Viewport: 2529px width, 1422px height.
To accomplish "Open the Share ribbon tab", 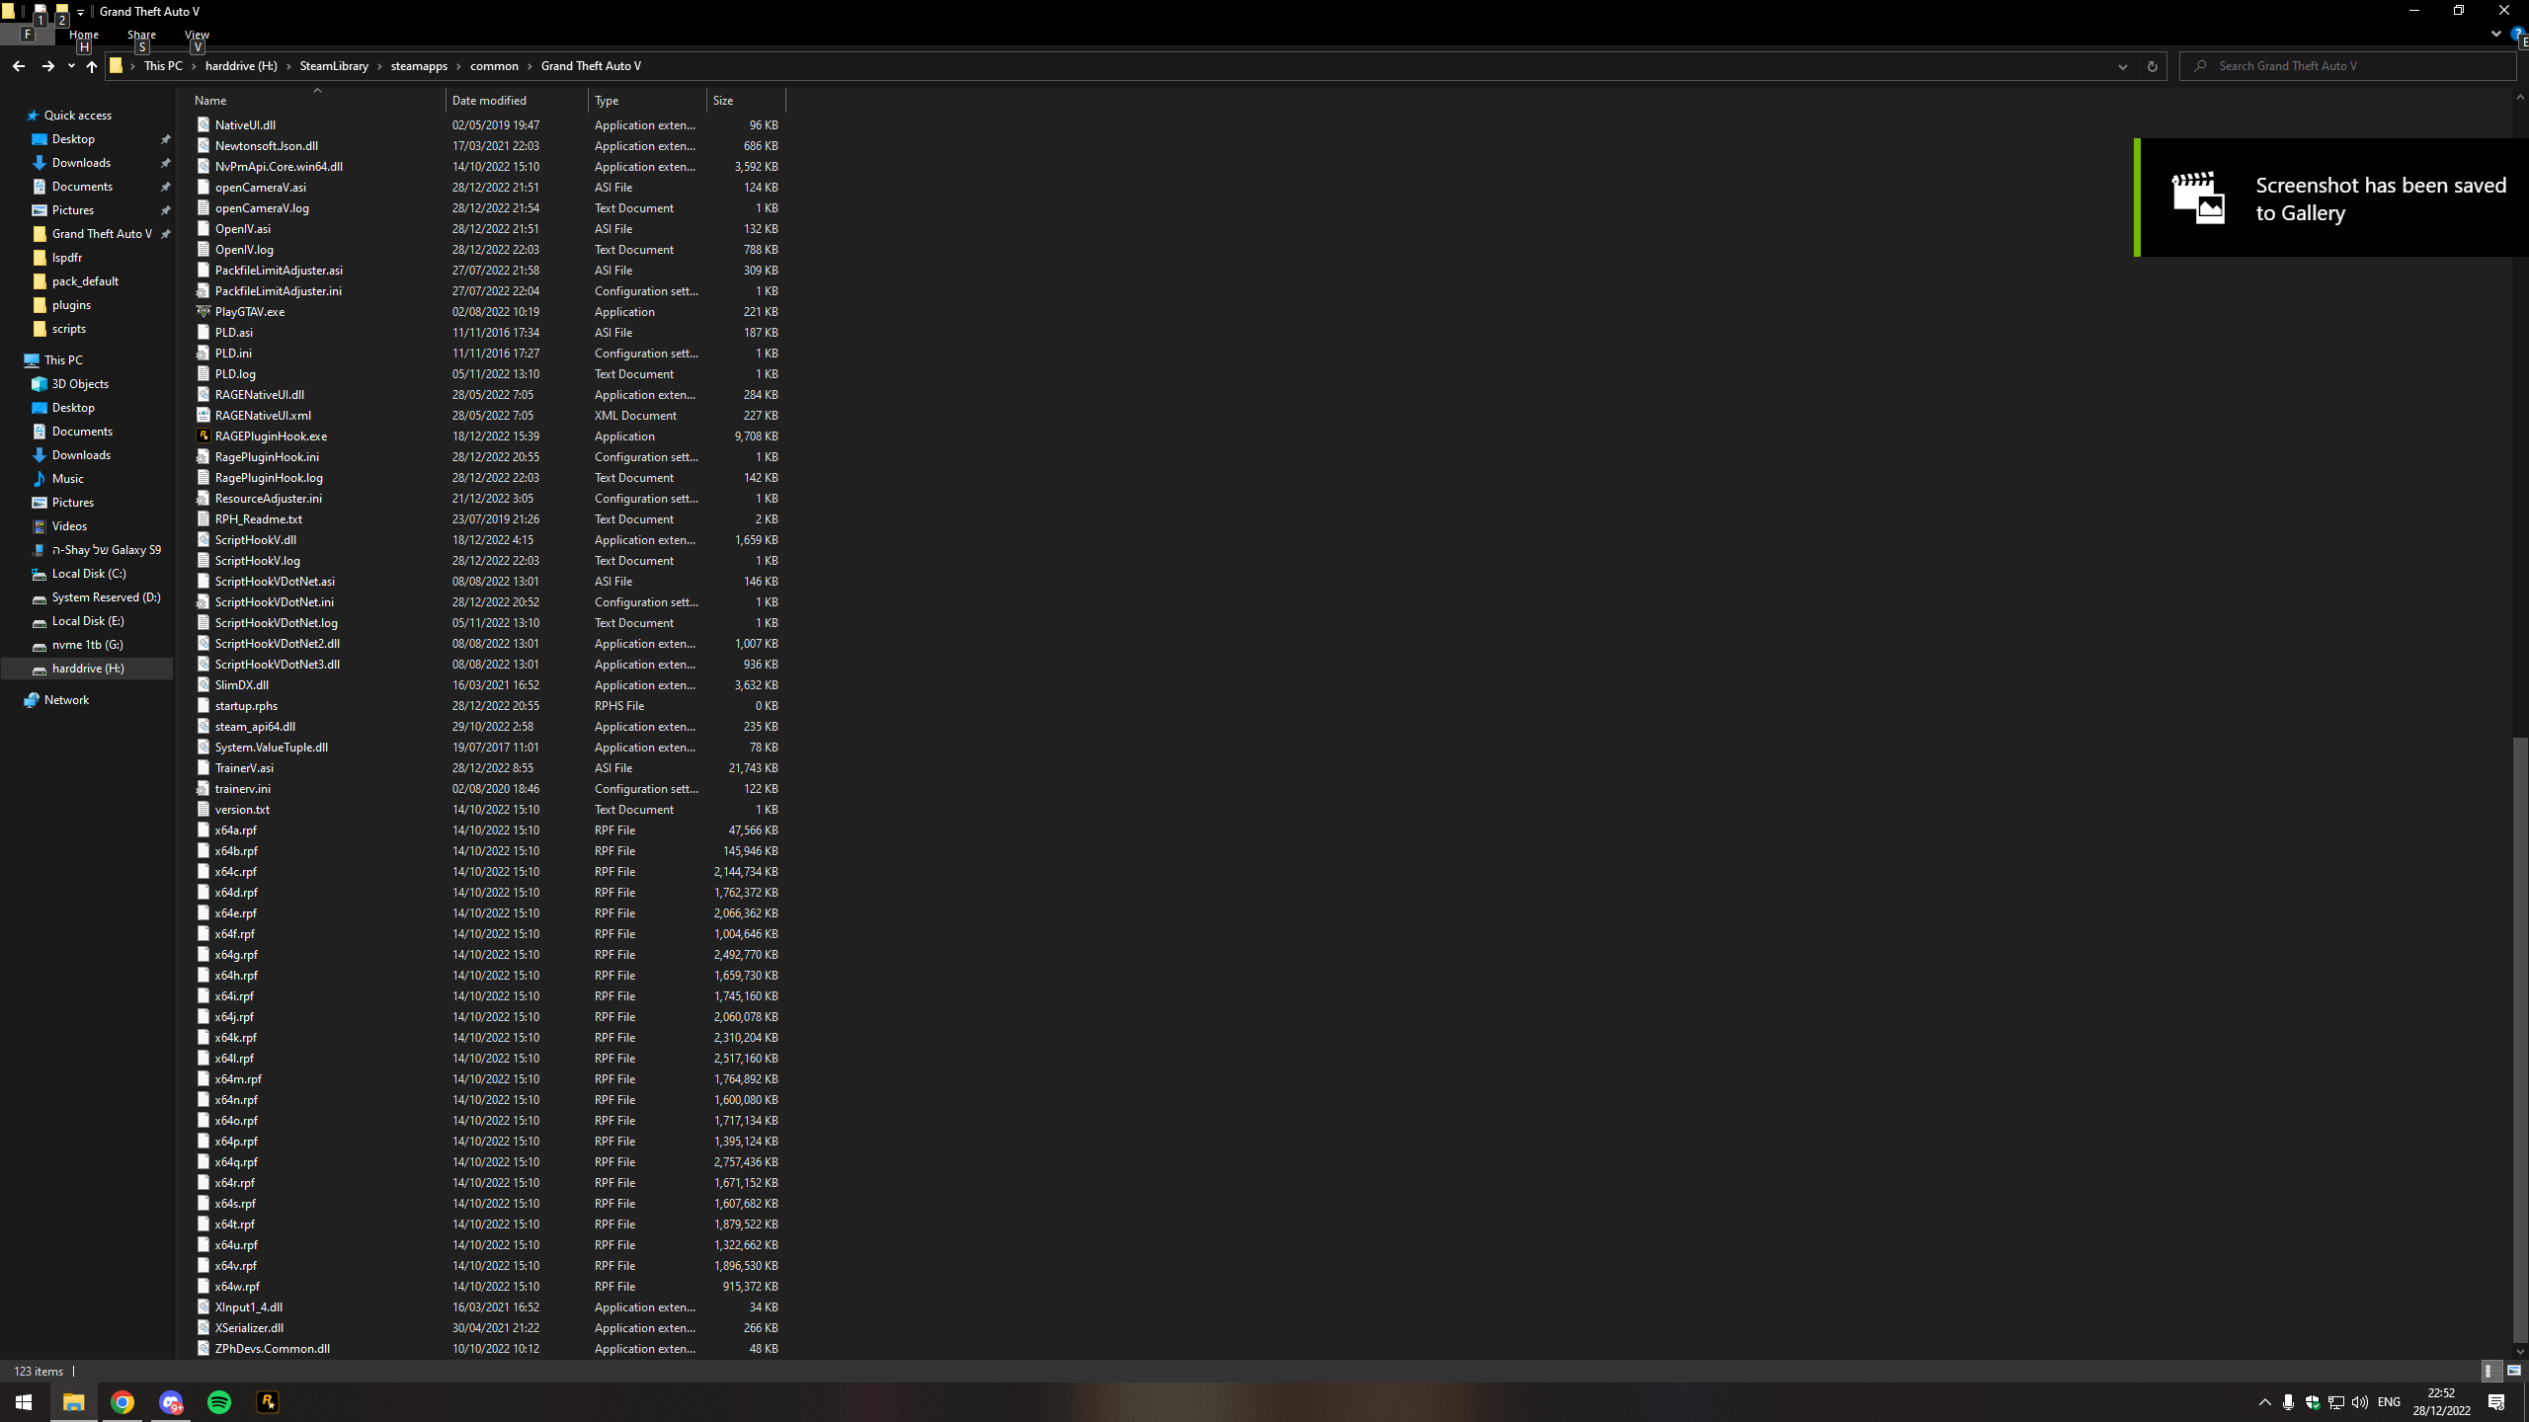I will tap(141, 35).
